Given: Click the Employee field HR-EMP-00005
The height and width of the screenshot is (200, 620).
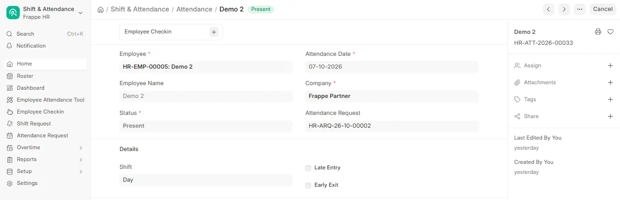Looking at the screenshot, I should click(206, 67).
